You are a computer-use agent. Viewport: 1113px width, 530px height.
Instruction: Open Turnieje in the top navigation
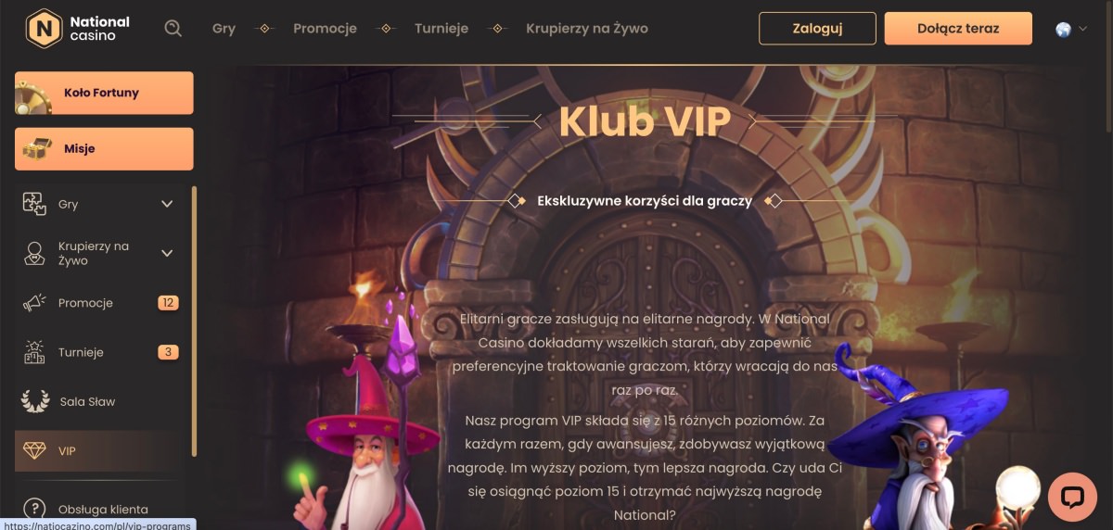441,28
